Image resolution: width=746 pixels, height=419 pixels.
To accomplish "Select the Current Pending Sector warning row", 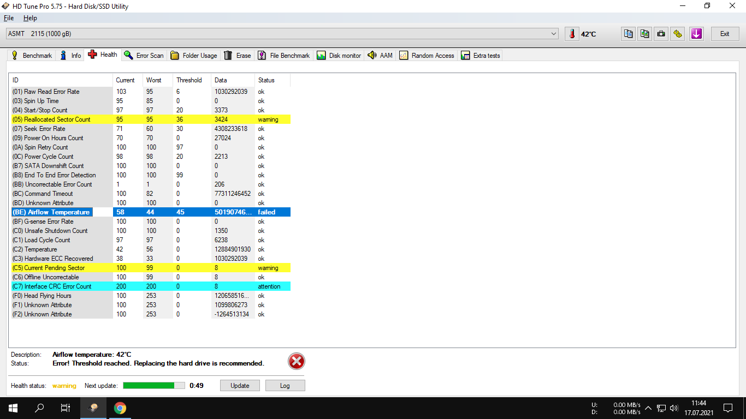I will tap(151, 268).
